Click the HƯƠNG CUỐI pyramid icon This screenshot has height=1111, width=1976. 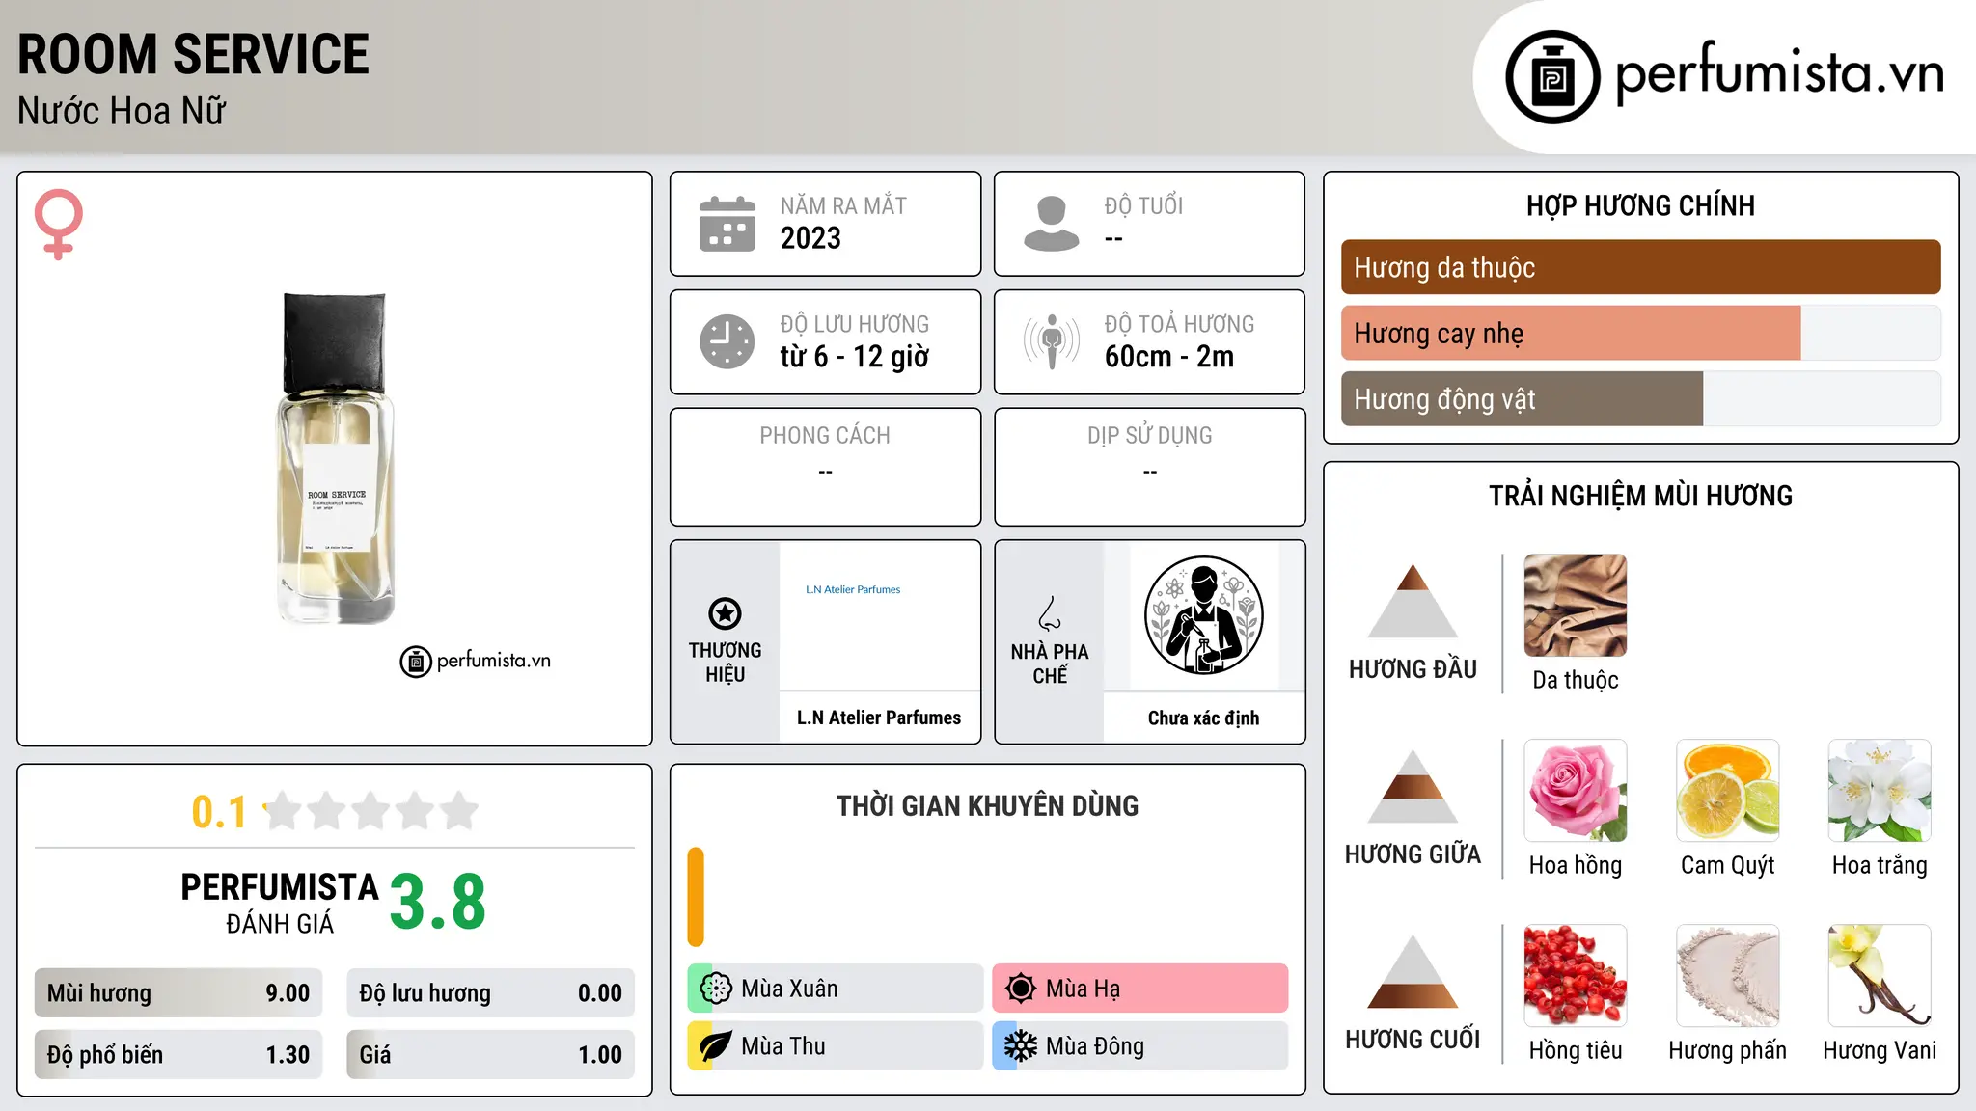pyautogui.click(x=1413, y=971)
